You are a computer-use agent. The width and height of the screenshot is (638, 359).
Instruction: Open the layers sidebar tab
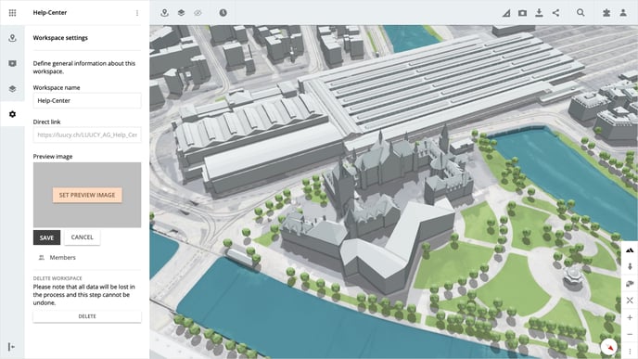[13, 89]
